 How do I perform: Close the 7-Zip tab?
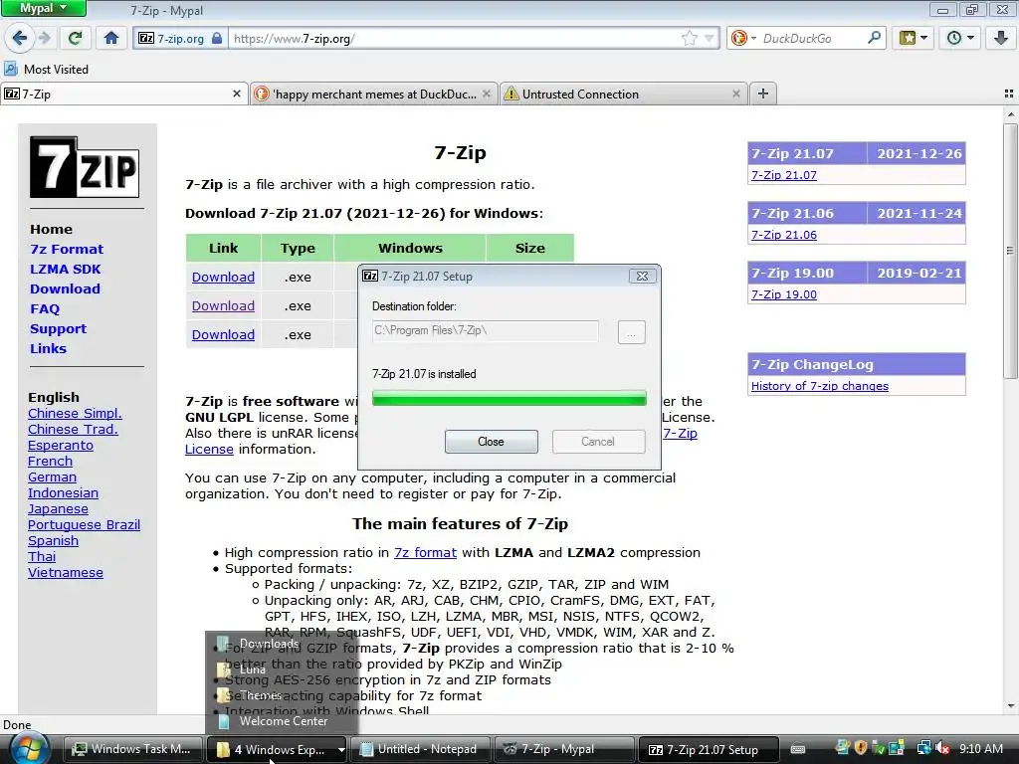pos(237,94)
